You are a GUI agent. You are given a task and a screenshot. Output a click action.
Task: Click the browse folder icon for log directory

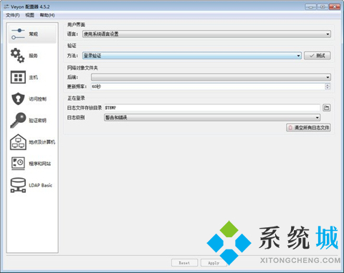[327, 108]
